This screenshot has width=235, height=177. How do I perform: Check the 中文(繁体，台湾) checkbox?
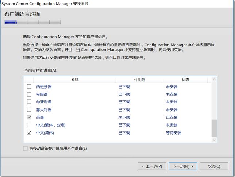[29, 125]
